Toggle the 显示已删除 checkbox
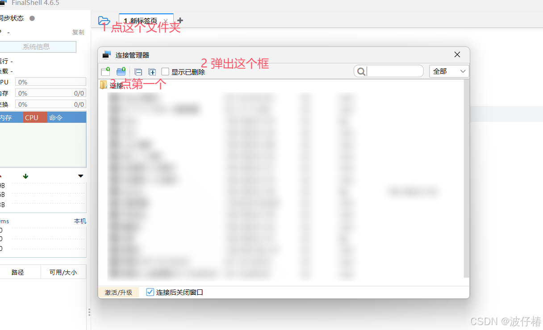 pos(165,72)
